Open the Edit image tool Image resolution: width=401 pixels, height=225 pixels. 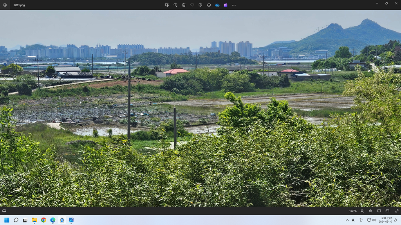(167, 5)
